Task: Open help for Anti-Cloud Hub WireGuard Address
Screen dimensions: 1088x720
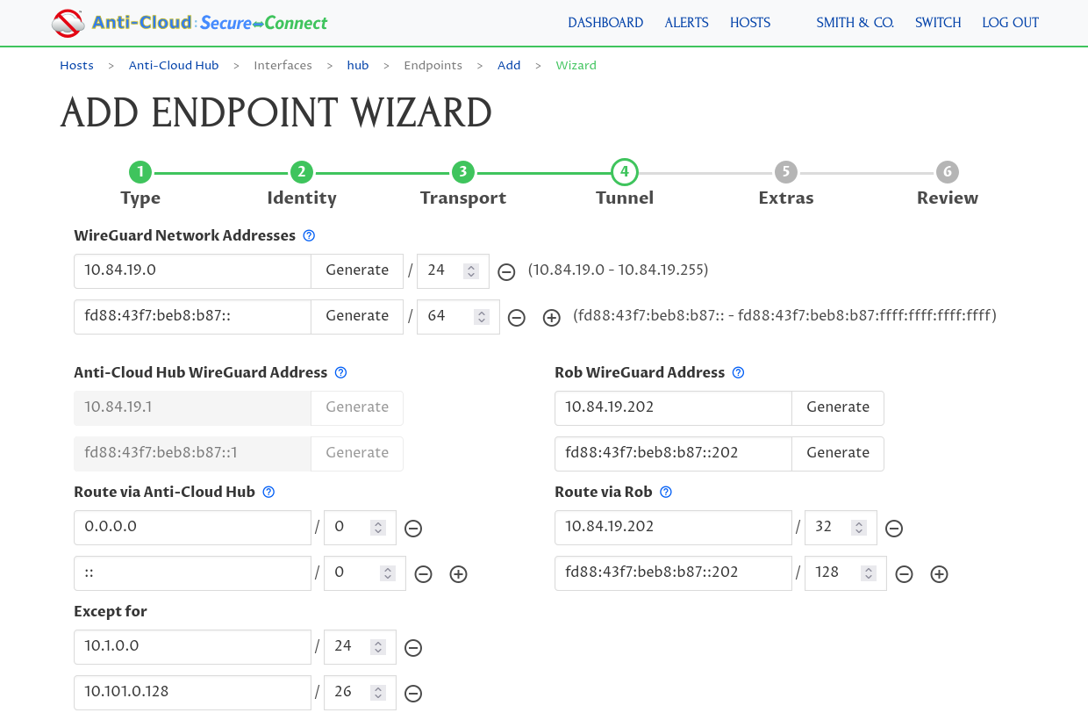Action: click(x=341, y=372)
